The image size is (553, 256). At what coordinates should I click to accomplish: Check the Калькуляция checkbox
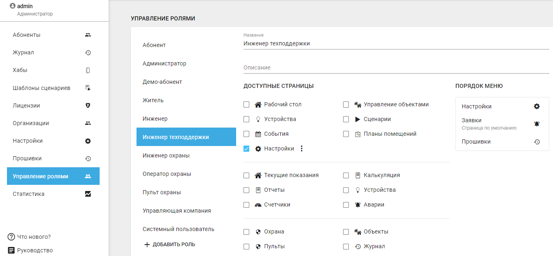pos(346,175)
